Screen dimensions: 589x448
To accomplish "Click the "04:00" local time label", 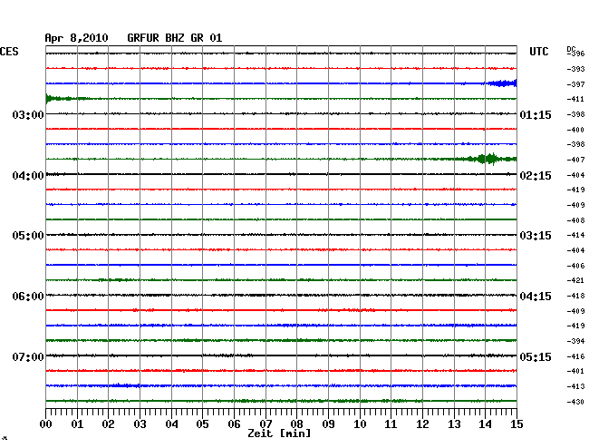I will pos(28,176).
